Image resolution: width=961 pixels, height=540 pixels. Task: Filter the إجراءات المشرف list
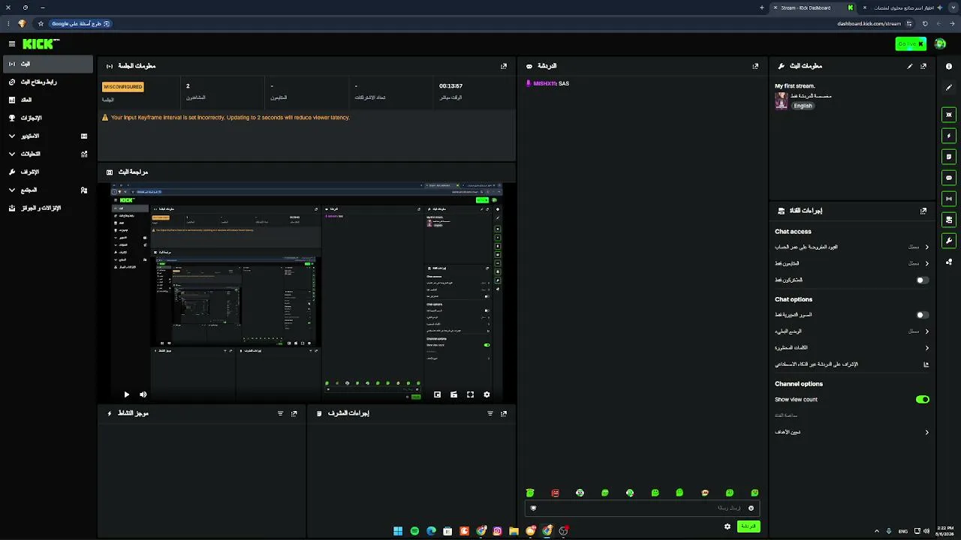pos(490,413)
